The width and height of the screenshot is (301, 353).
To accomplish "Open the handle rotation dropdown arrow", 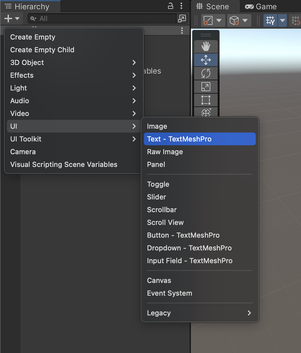I will tap(245, 20).
